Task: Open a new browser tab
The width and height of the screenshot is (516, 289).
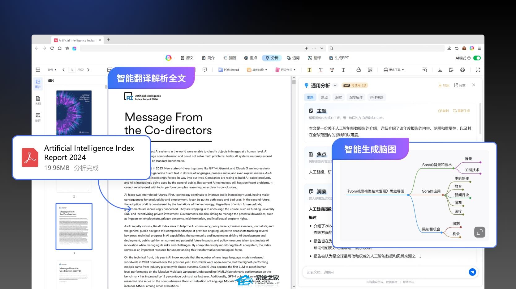Action: [108, 40]
